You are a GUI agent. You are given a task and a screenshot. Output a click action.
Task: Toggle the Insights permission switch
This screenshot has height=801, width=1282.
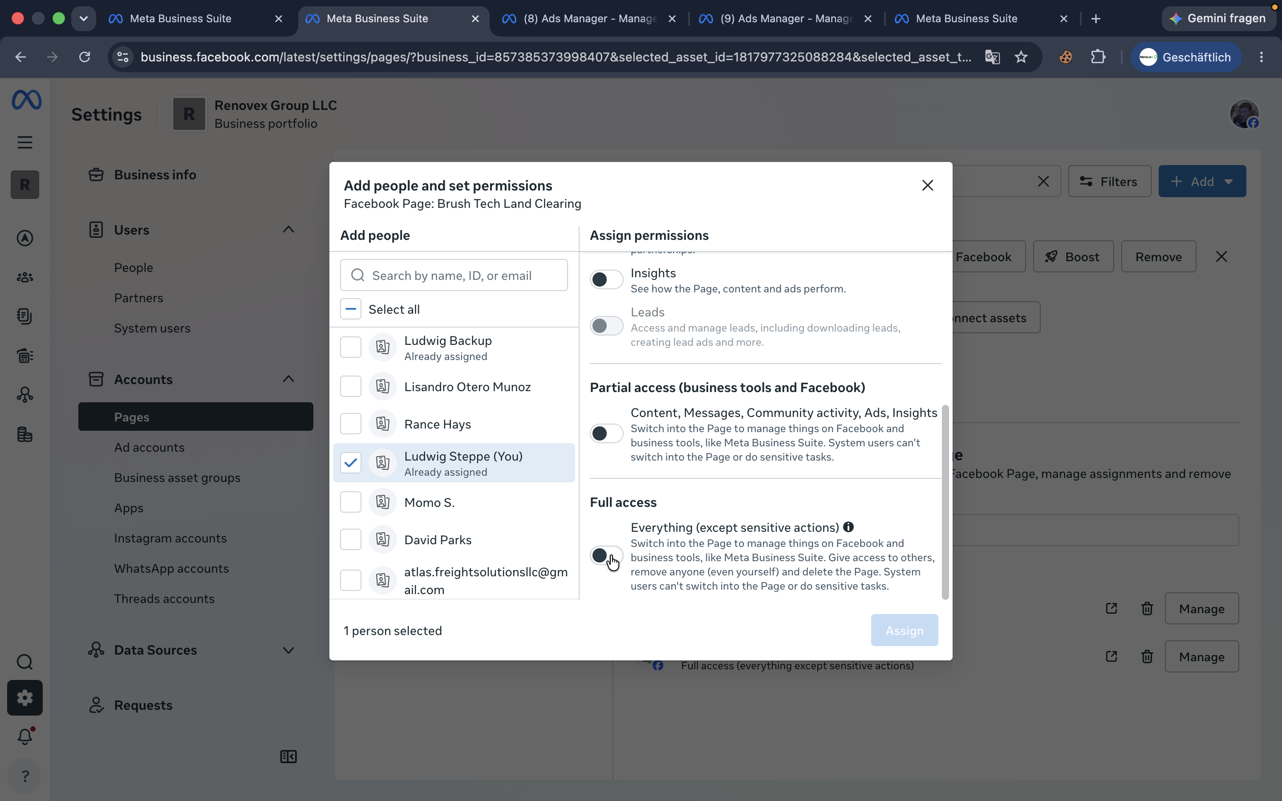point(606,279)
